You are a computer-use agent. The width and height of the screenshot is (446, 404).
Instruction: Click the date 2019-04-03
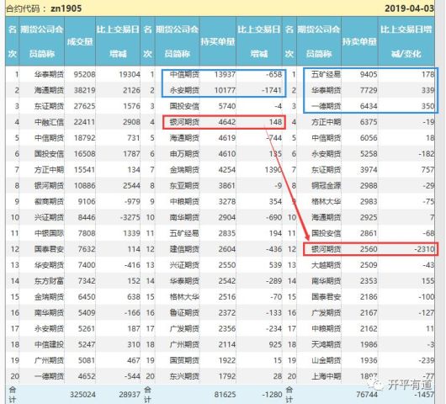(409, 8)
